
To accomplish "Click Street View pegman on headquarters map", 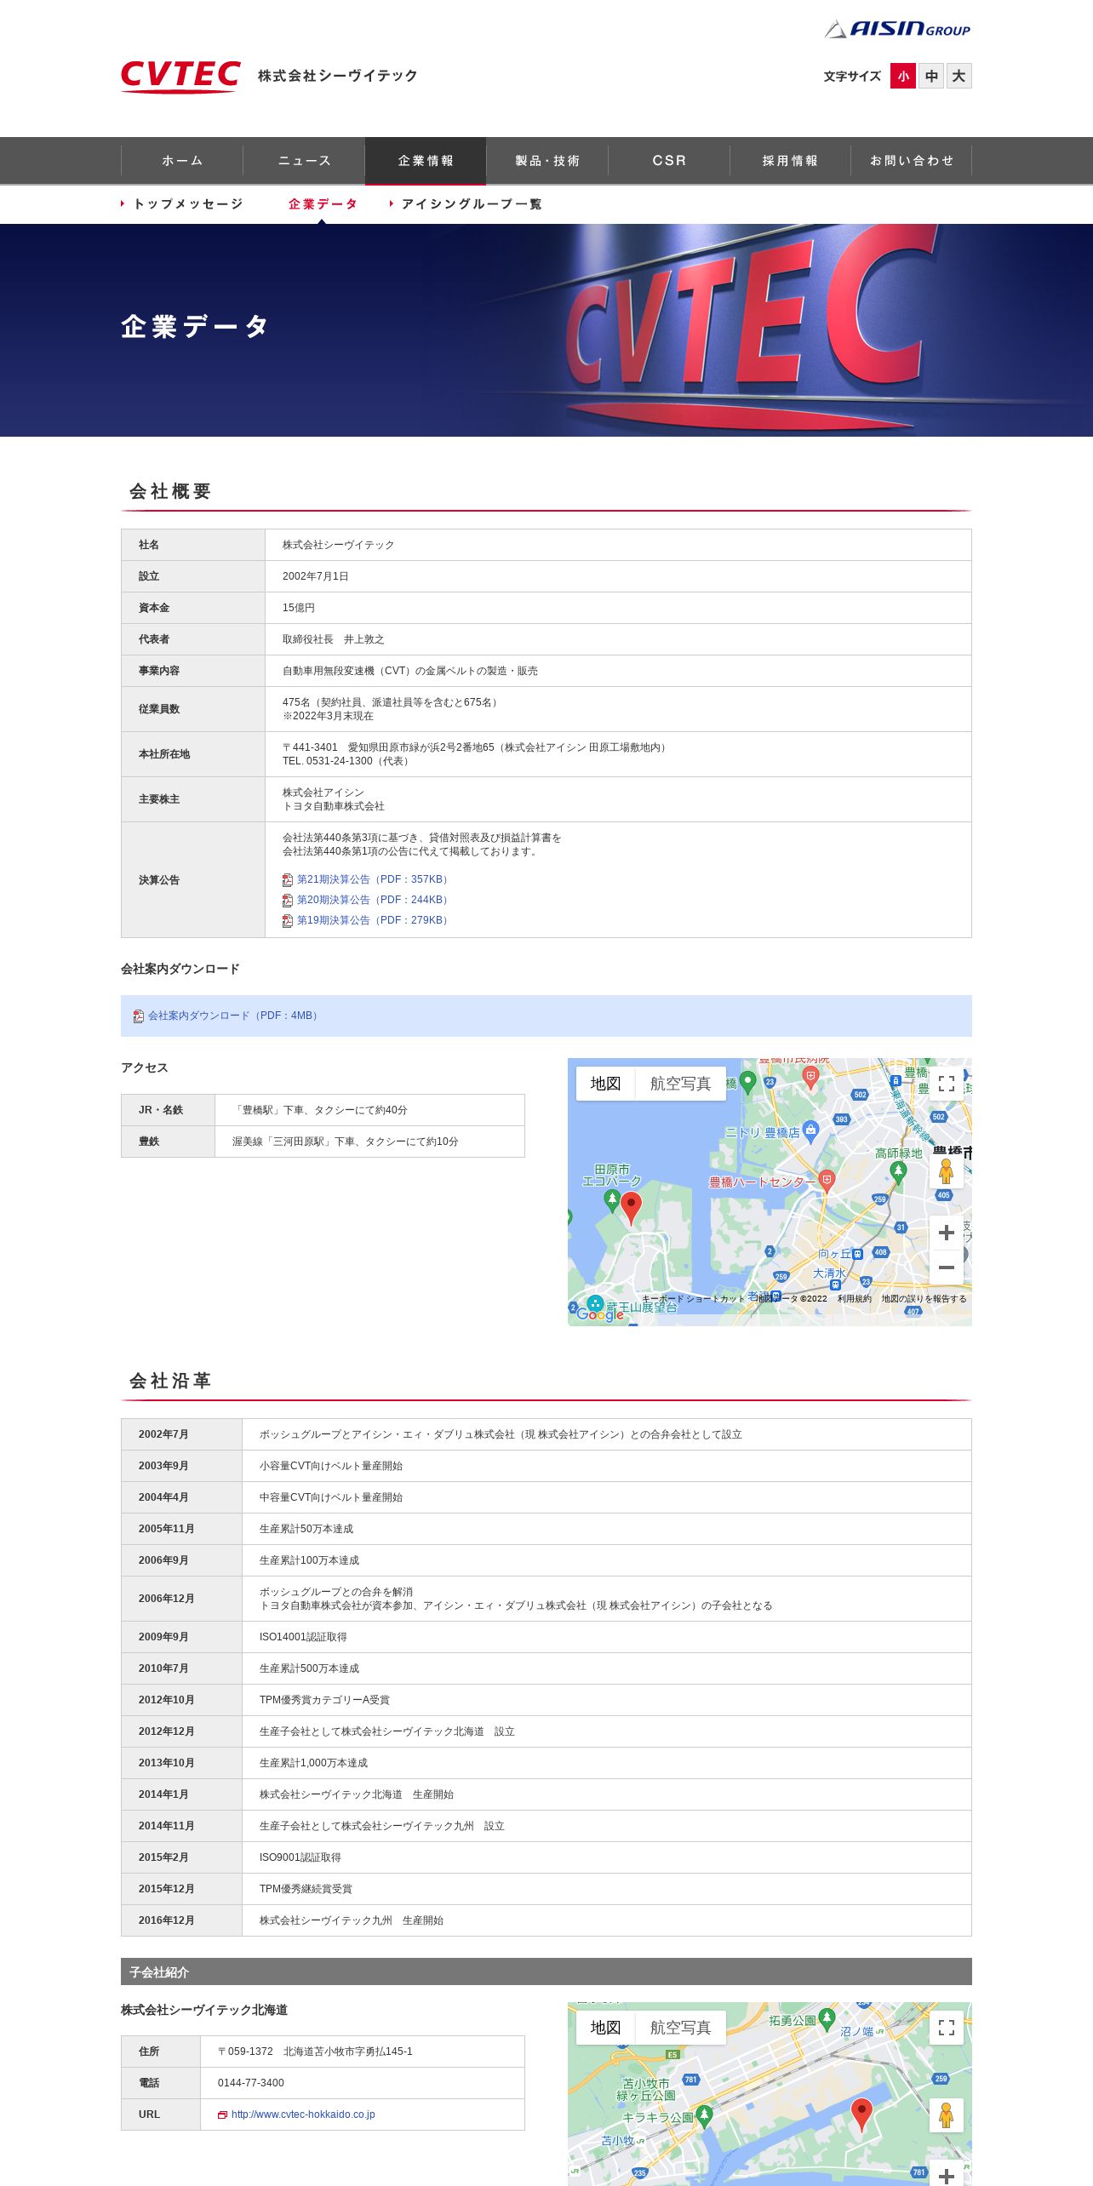I will point(947,1171).
